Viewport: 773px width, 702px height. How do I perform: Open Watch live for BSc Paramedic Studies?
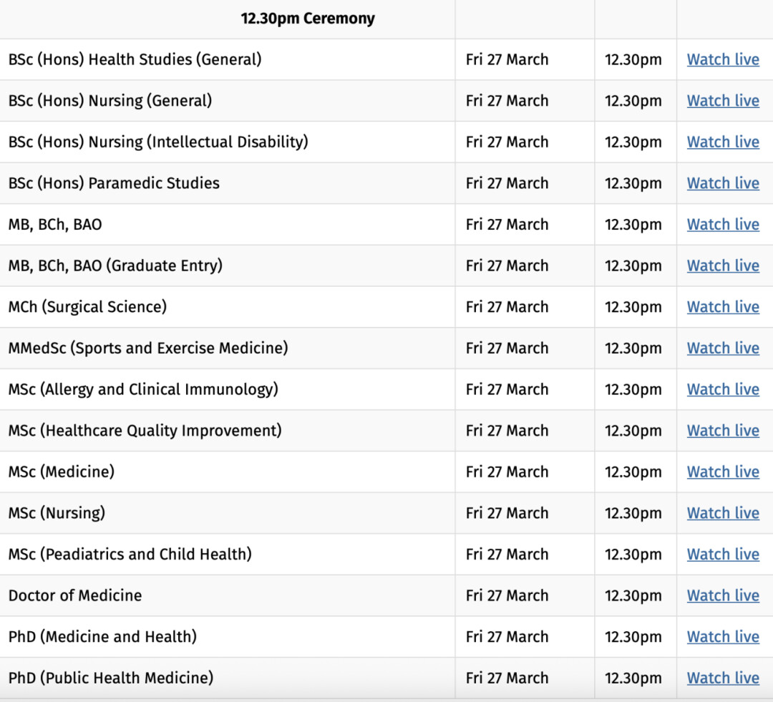[x=722, y=183]
